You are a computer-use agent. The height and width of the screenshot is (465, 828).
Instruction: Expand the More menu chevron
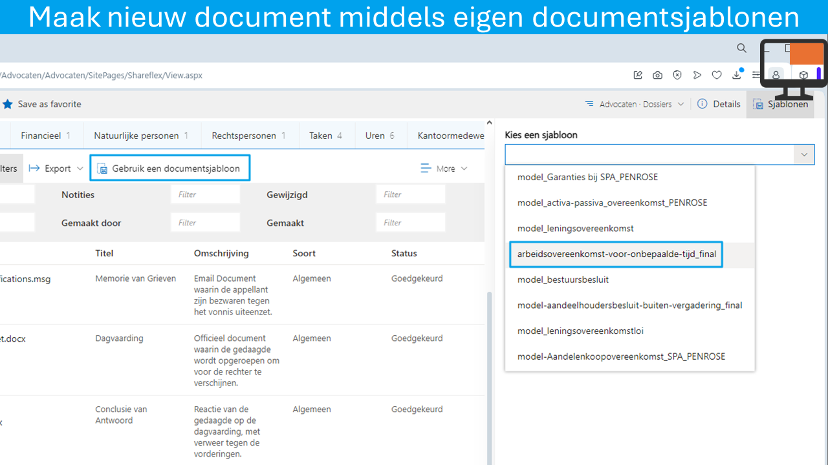coord(464,169)
